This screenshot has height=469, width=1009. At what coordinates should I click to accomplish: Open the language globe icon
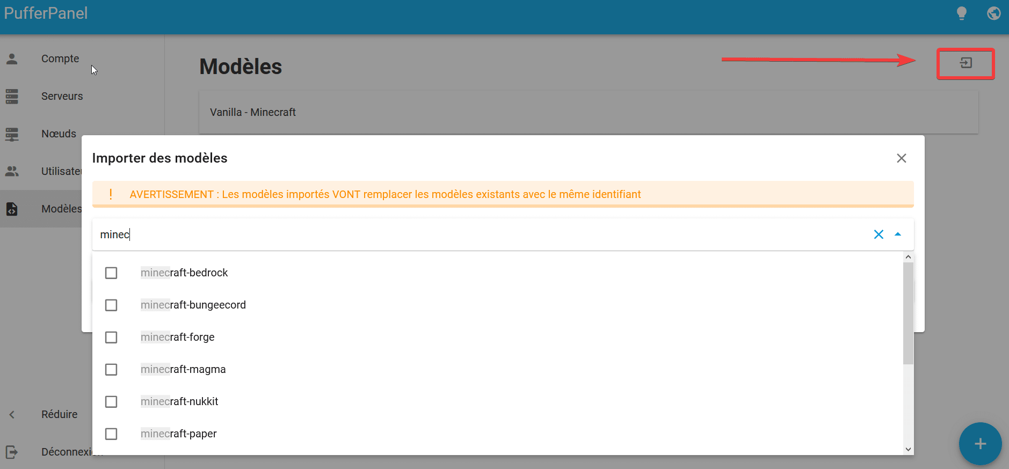pos(994,13)
